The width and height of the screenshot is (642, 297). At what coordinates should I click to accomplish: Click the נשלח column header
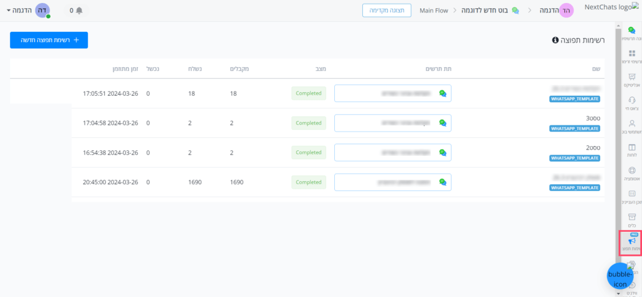click(195, 68)
